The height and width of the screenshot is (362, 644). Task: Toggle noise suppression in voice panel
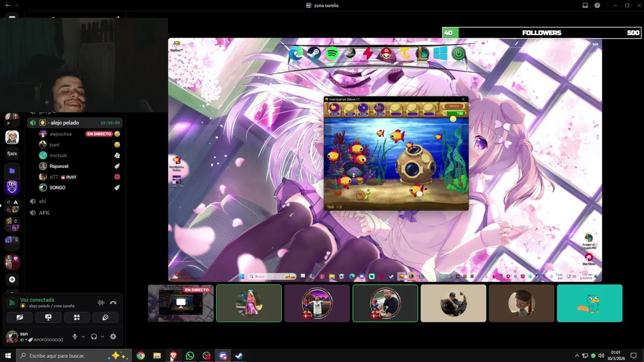pyautogui.click(x=101, y=303)
